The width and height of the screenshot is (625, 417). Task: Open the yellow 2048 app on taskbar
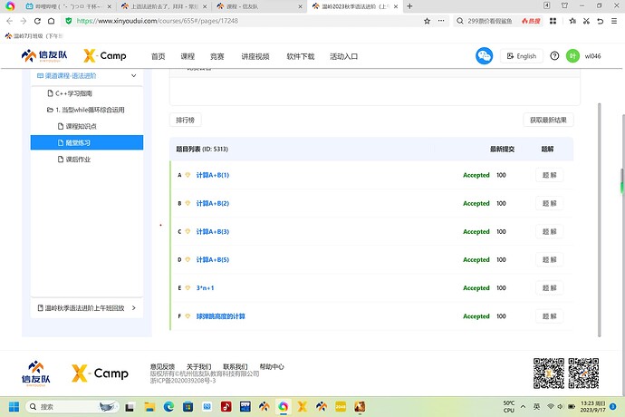[341, 407]
